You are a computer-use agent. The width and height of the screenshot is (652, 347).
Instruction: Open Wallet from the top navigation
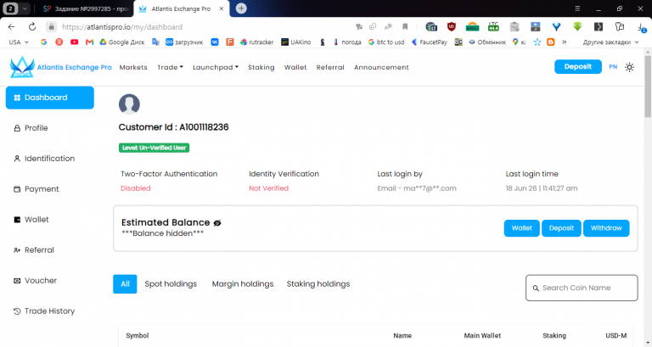pos(295,67)
